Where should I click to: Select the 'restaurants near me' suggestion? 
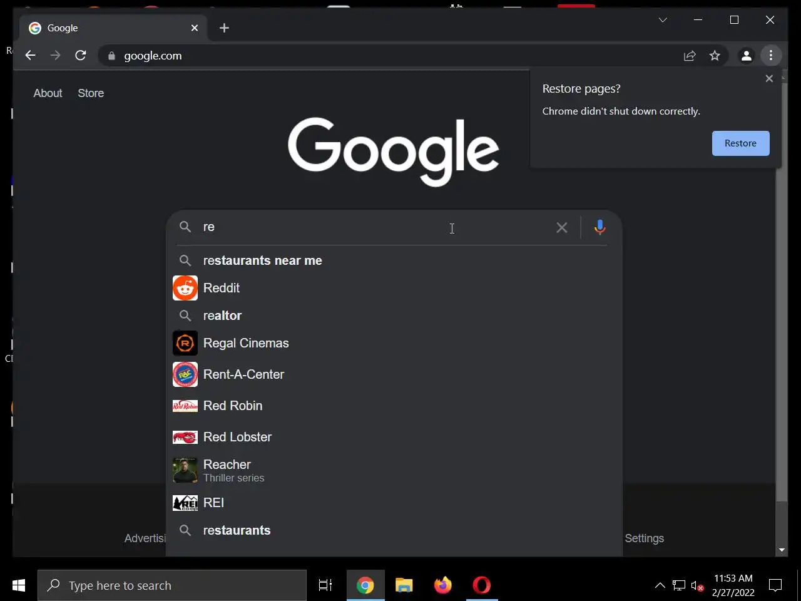(394, 260)
